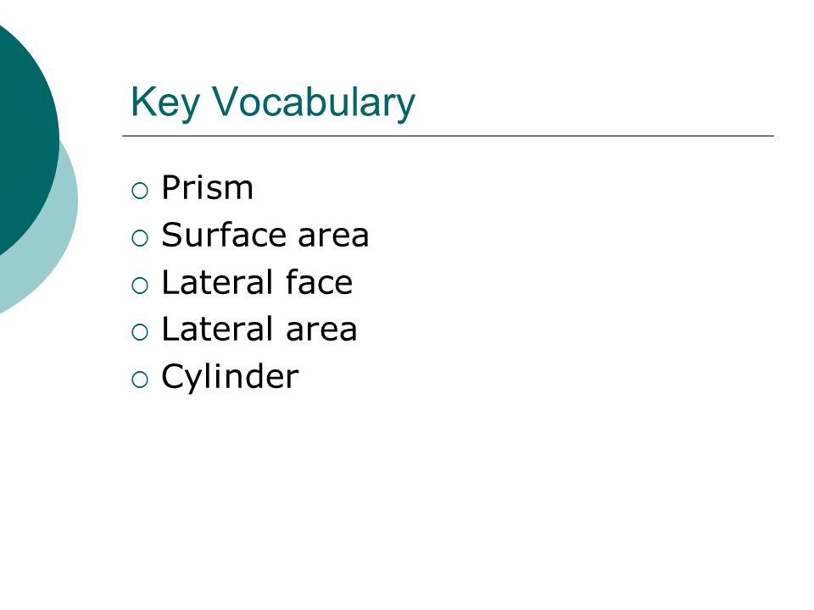This screenshot has width=814, height=610.
Task: Click the circle bullet beside Surface area
Action: [x=140, y=238]
